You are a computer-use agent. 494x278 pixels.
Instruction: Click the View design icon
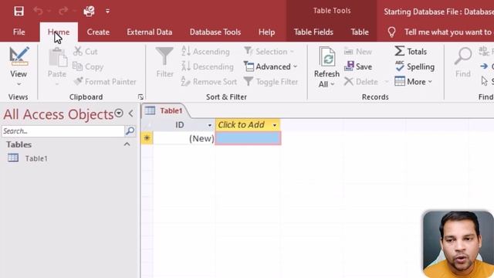click(19, 56)
